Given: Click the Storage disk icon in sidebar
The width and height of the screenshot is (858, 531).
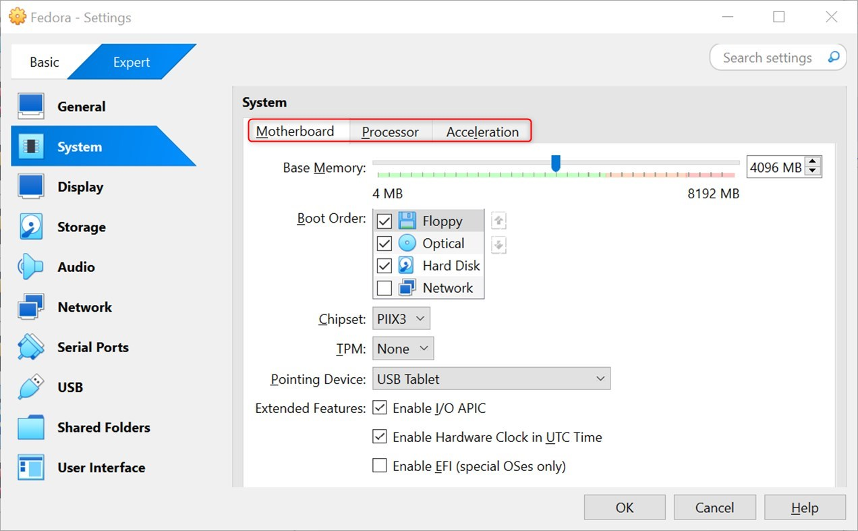Looking at the screenshot, I should (31, 227).
